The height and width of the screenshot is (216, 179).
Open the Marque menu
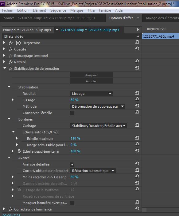(76, 10)
